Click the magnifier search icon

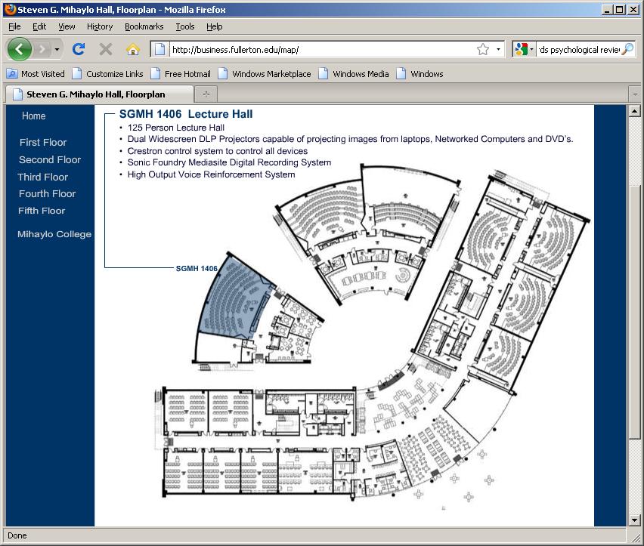coord(627,50)
